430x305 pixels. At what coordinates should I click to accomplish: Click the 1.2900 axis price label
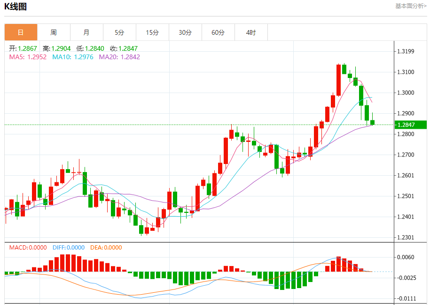(x=406, y=114)
